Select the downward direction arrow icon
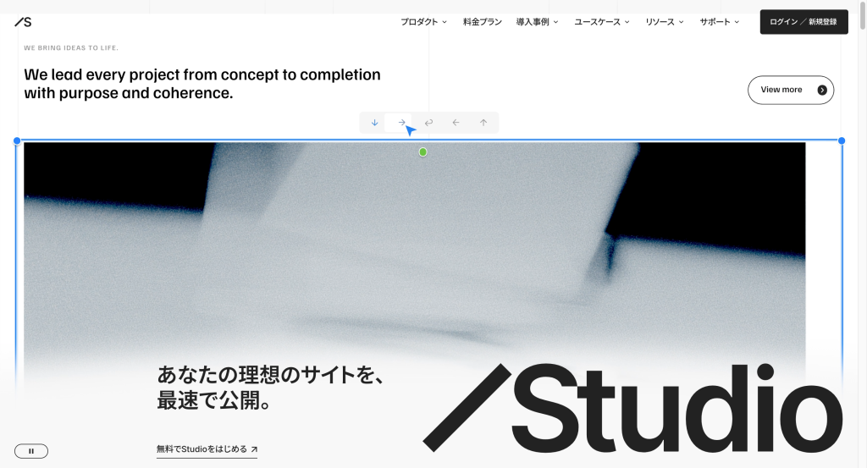The image size is (867, 468). click(374, 123)
